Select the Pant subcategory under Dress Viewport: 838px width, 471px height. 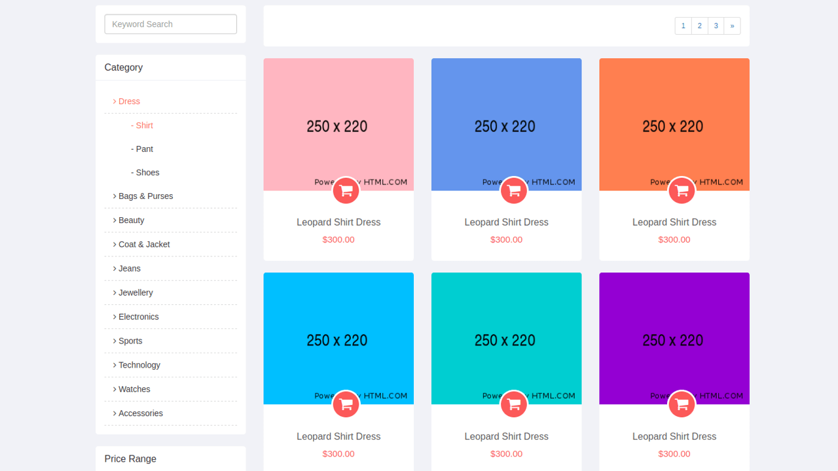pos(142,148)
